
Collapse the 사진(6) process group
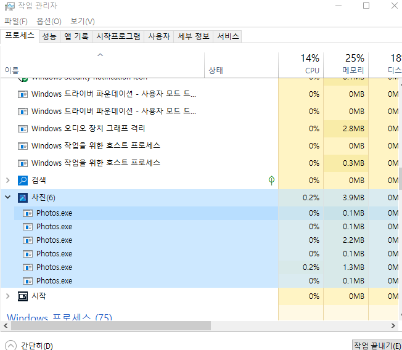click(8, 197)
